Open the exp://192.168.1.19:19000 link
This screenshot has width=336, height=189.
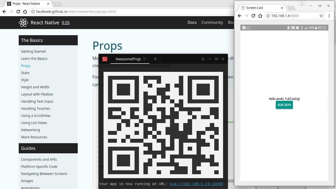[x=196, y=184]
